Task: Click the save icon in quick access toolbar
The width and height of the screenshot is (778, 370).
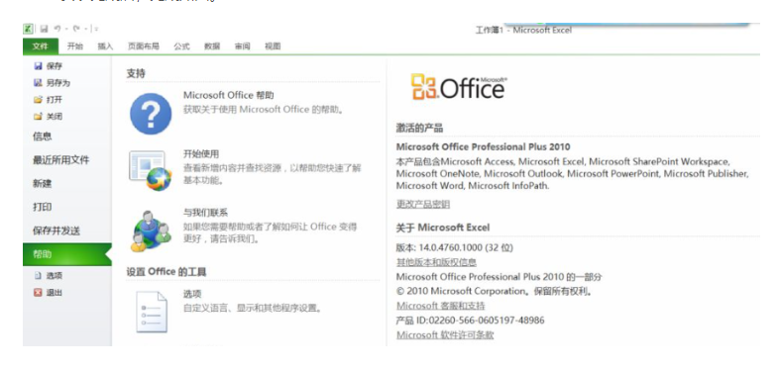Action: coord(44,29)
